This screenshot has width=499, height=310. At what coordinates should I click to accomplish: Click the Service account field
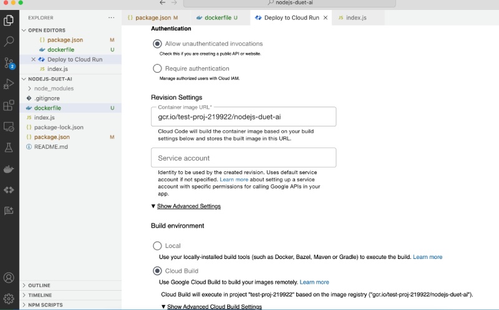(x=243, y=157)
